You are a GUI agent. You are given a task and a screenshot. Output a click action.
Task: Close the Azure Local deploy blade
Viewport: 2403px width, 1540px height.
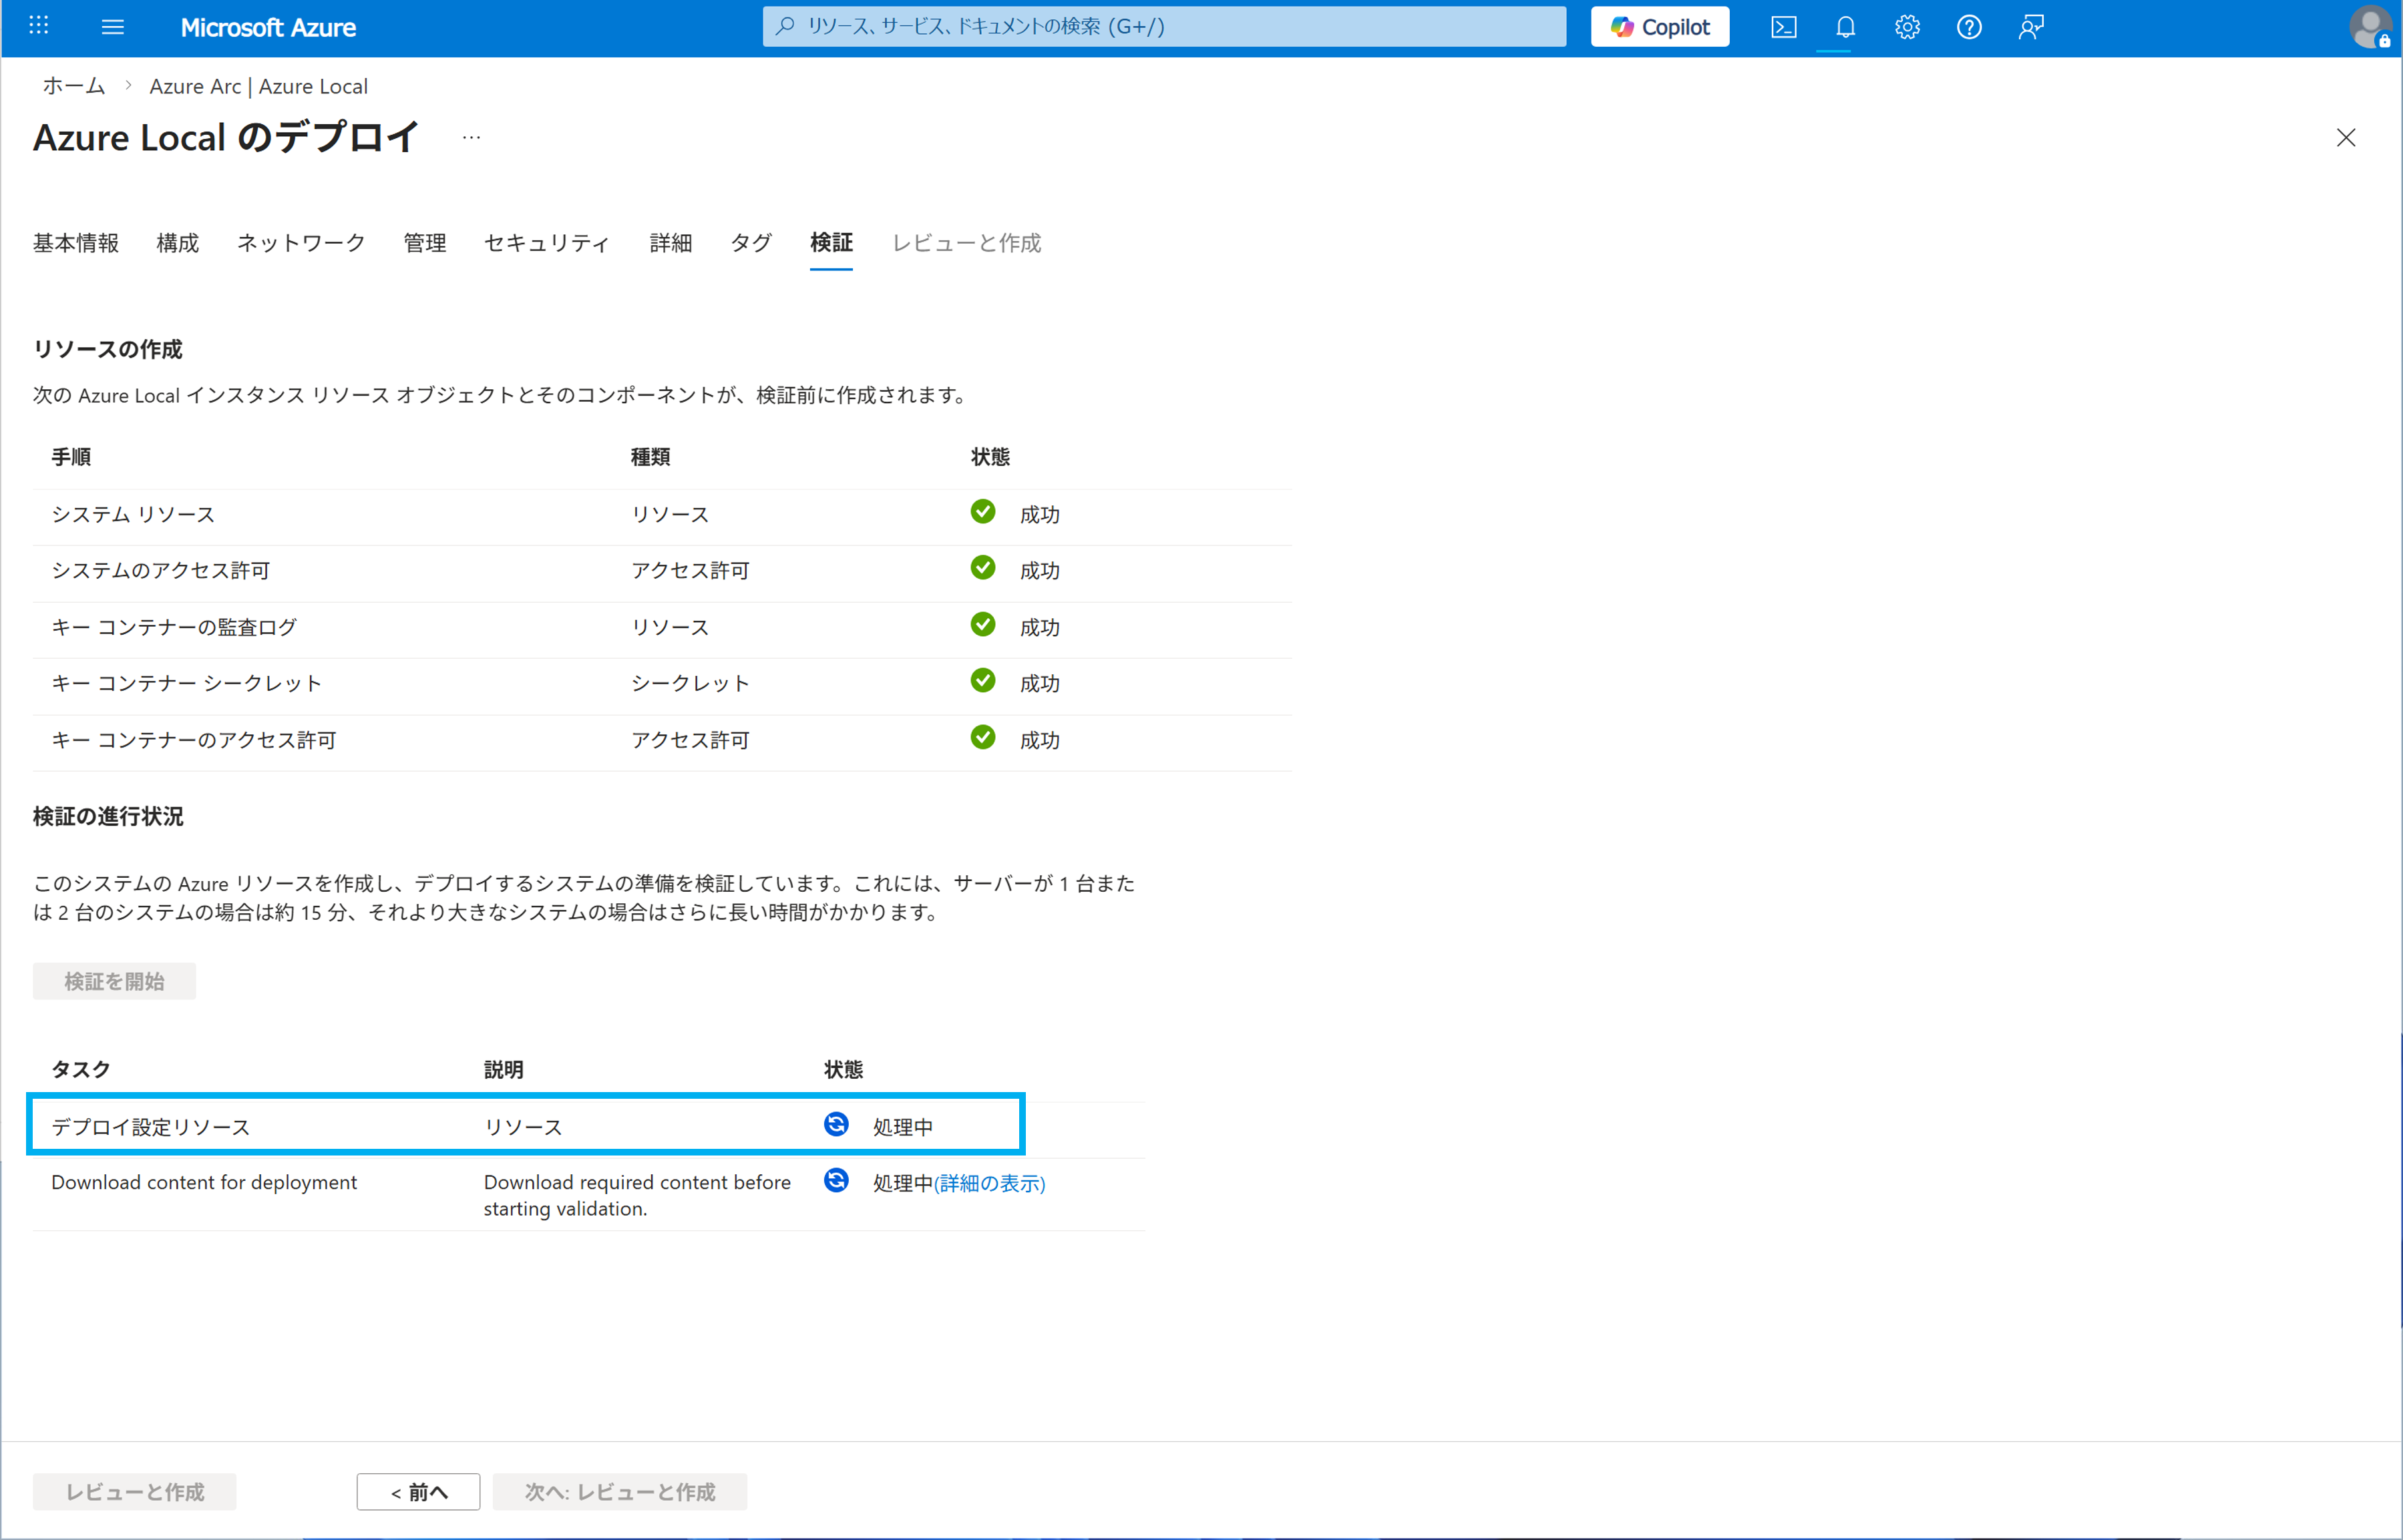[x=2345, y=138]
